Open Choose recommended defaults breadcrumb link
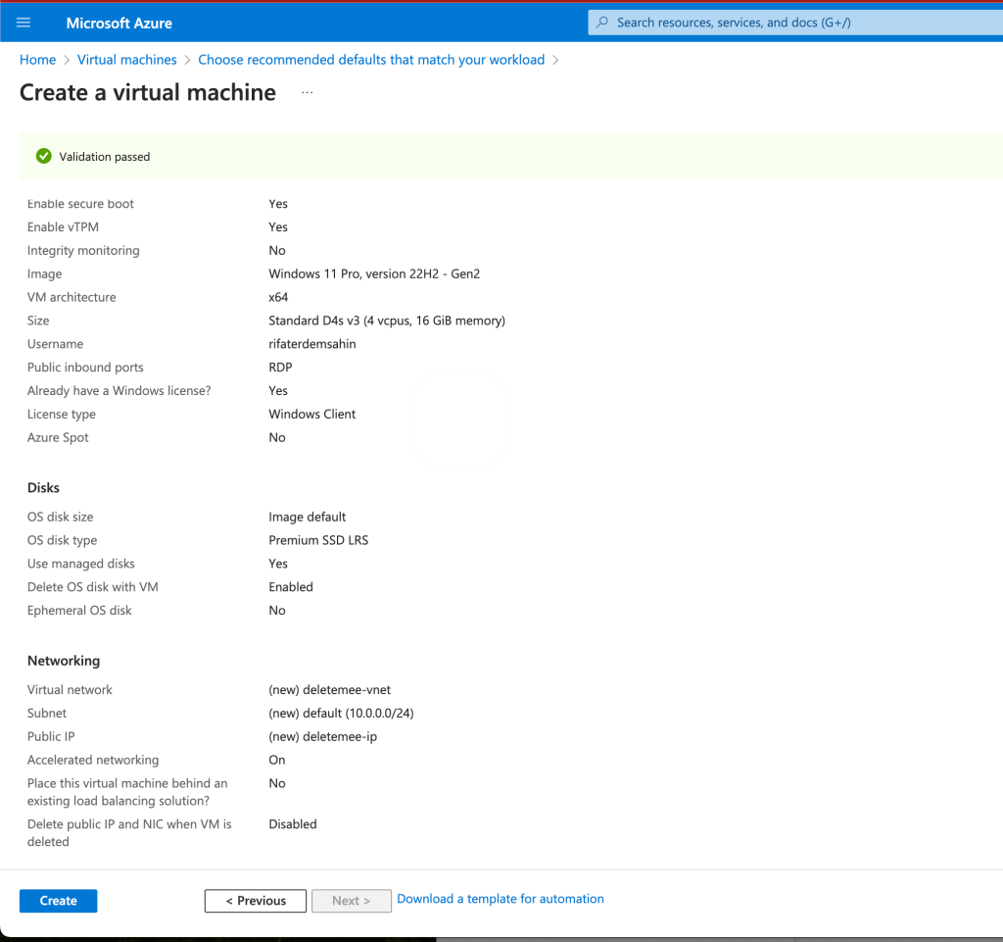The image size is (1003, 942). (x=371, y=60)
